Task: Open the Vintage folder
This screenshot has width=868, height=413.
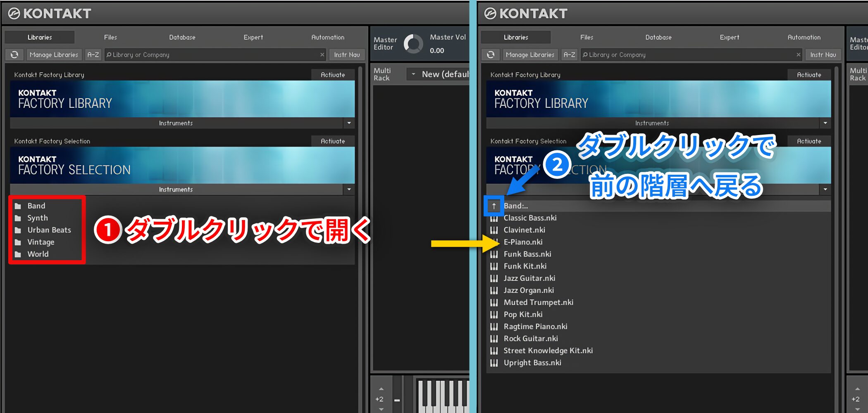Action: [41, 242]
